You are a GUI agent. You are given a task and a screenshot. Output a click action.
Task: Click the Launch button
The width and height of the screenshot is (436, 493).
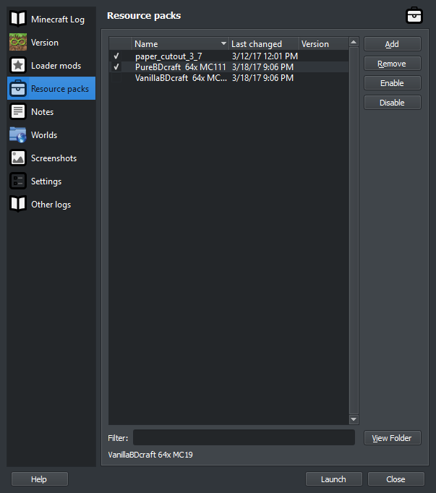click(x=334, y=479)
